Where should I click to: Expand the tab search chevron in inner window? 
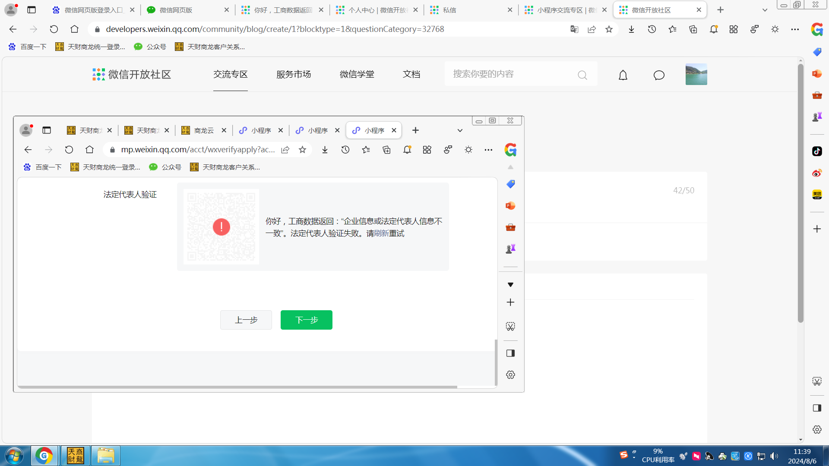point(460,130)
